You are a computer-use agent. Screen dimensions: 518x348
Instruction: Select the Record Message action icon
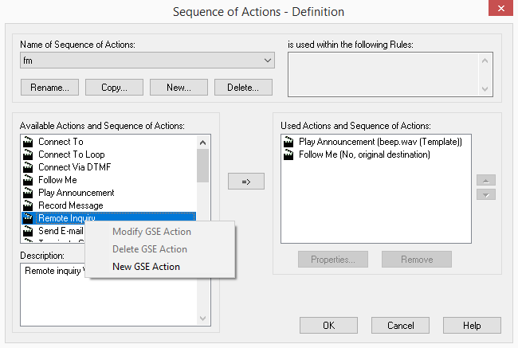click(28, 205)
